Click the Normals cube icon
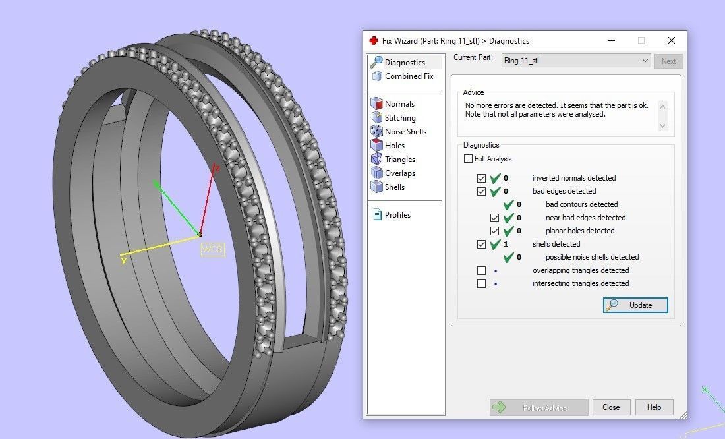Viewport: 725px width, 439px height. pos(377,103)
